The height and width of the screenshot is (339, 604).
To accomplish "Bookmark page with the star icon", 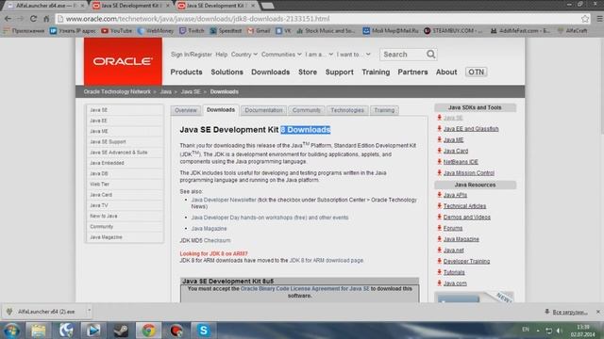I will tap(585, 19).
